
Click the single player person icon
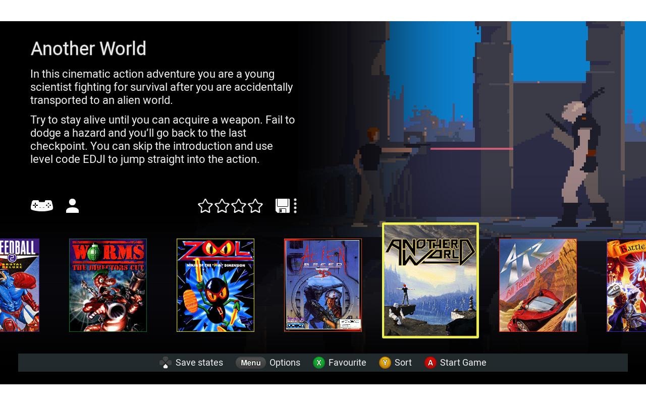(x=72, y=206)
